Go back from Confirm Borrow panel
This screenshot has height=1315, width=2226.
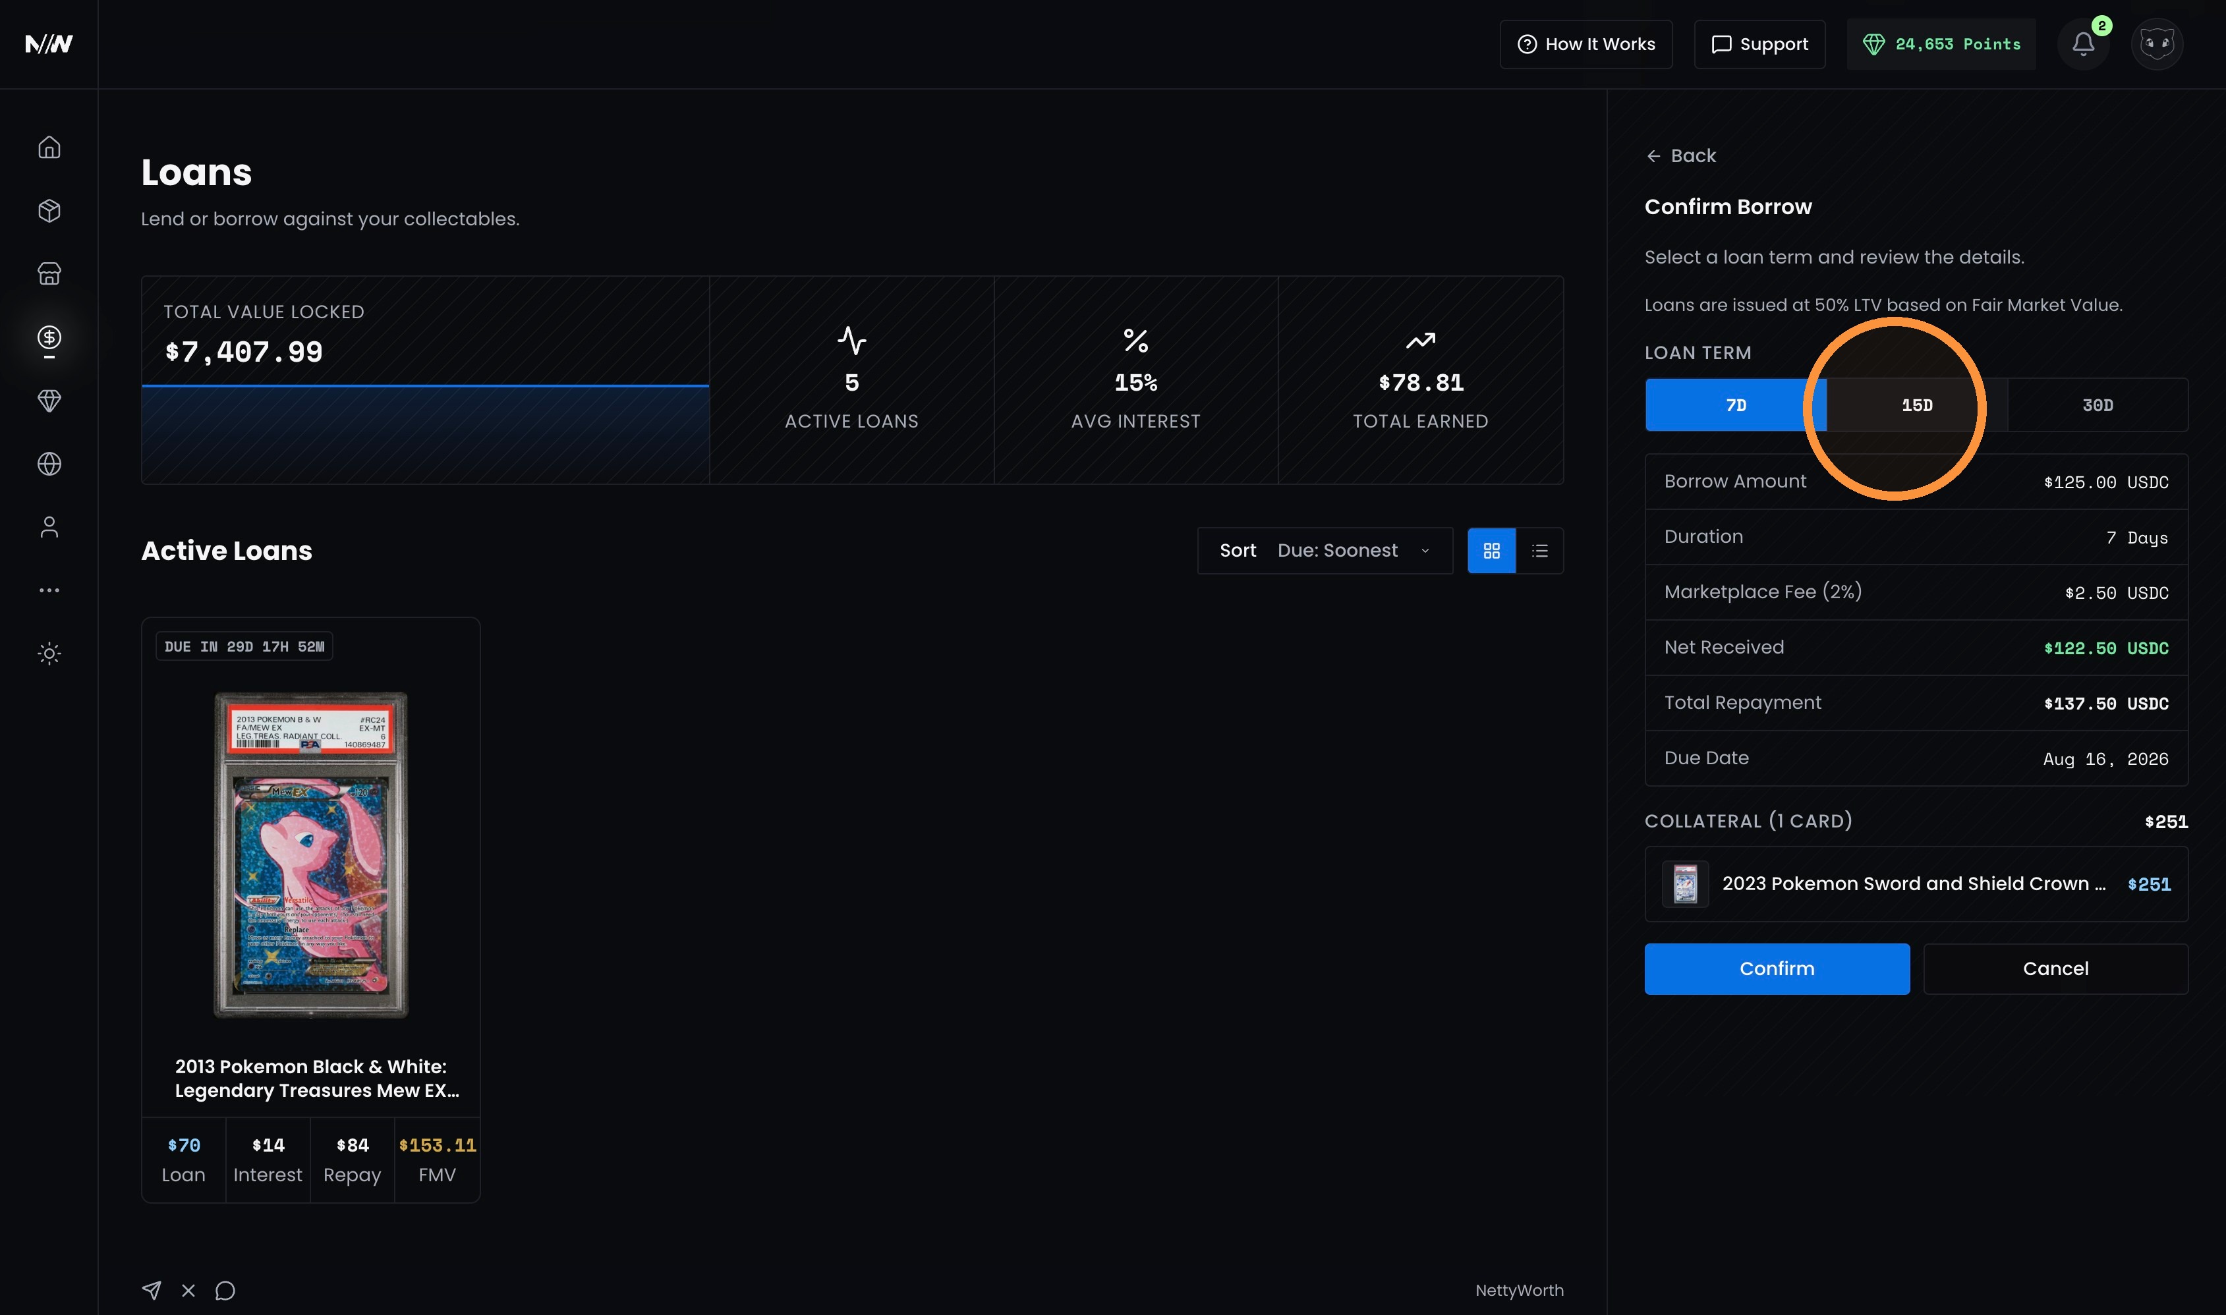tap(1681, 156)
